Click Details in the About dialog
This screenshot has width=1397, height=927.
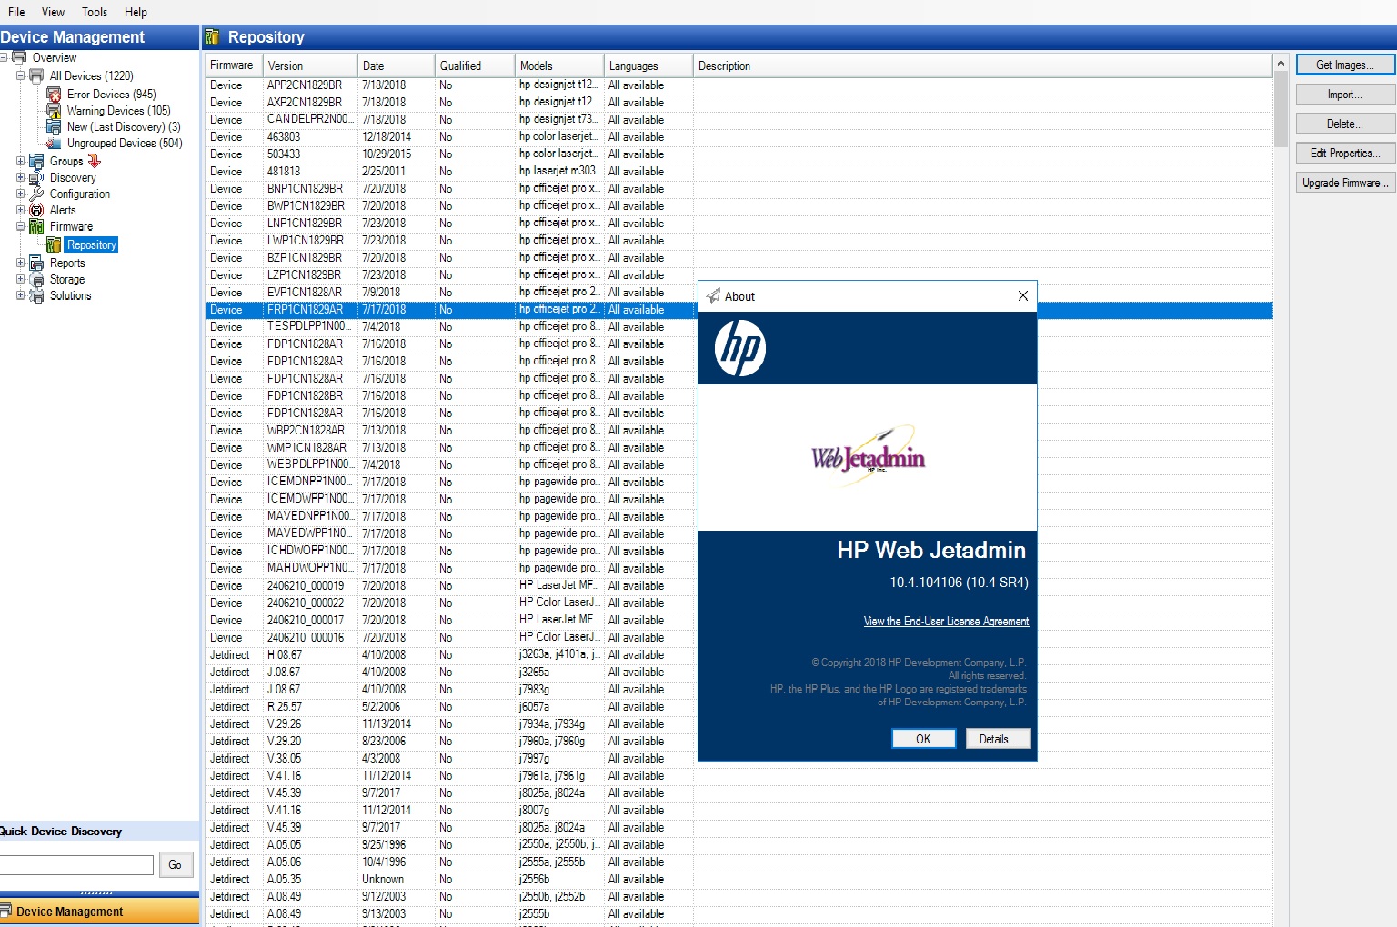coord(998,738)
